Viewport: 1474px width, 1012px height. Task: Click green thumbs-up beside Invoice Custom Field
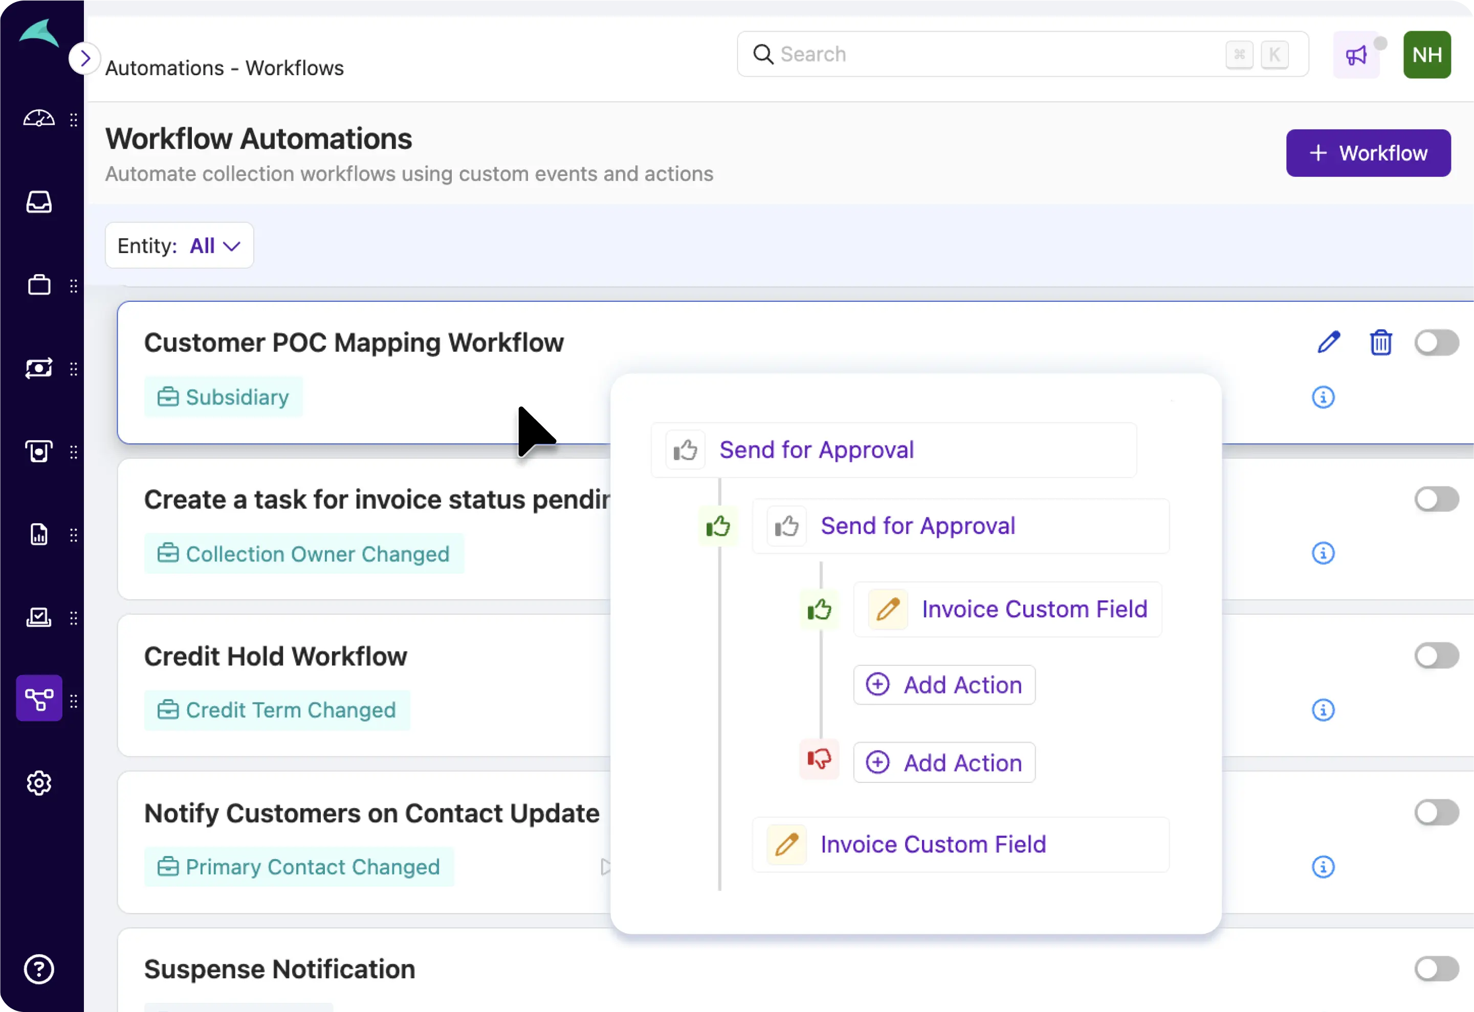pos(820,610)
